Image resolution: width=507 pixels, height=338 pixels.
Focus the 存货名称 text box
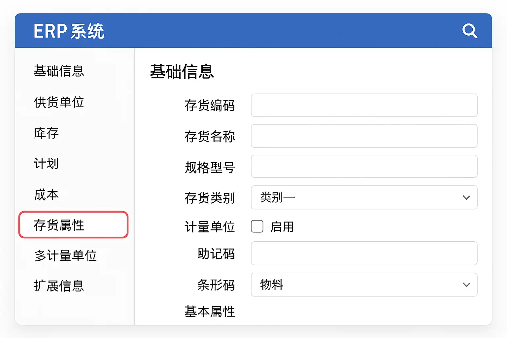pos(364,136)
